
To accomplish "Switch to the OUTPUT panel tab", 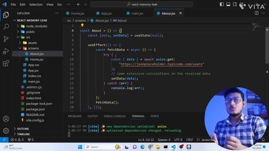I will tap(93, 116).
